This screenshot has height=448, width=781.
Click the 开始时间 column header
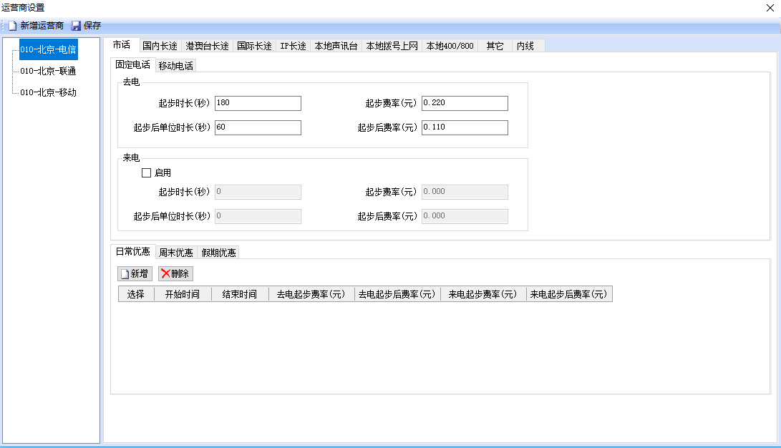coord(183,294)
